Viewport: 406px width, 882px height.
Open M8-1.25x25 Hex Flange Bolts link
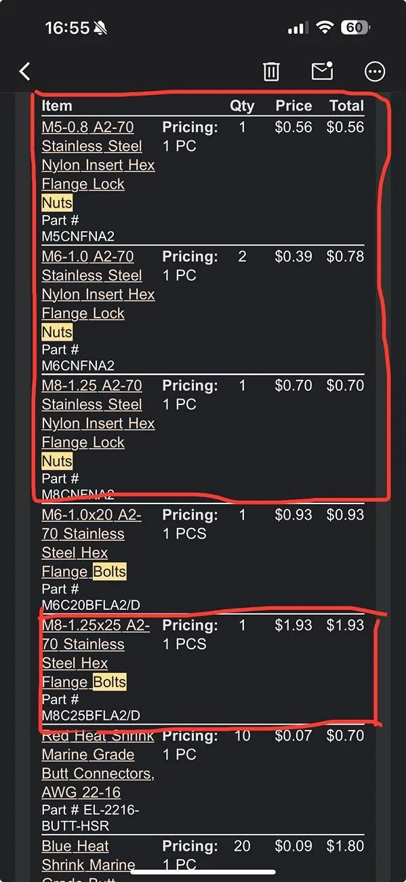pos(96,653)
